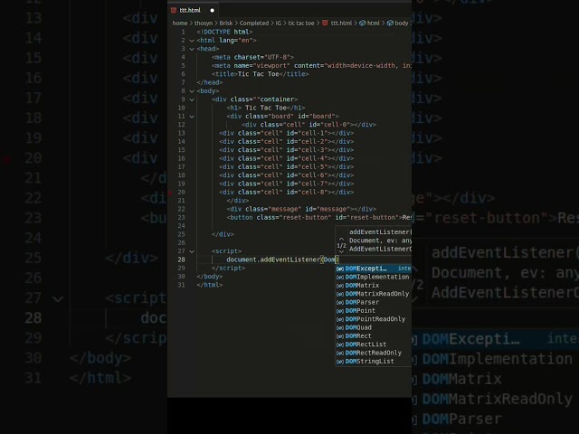Click the variable icon beside DOMQuad
The image size is (579, 434).
click(340, 327)
